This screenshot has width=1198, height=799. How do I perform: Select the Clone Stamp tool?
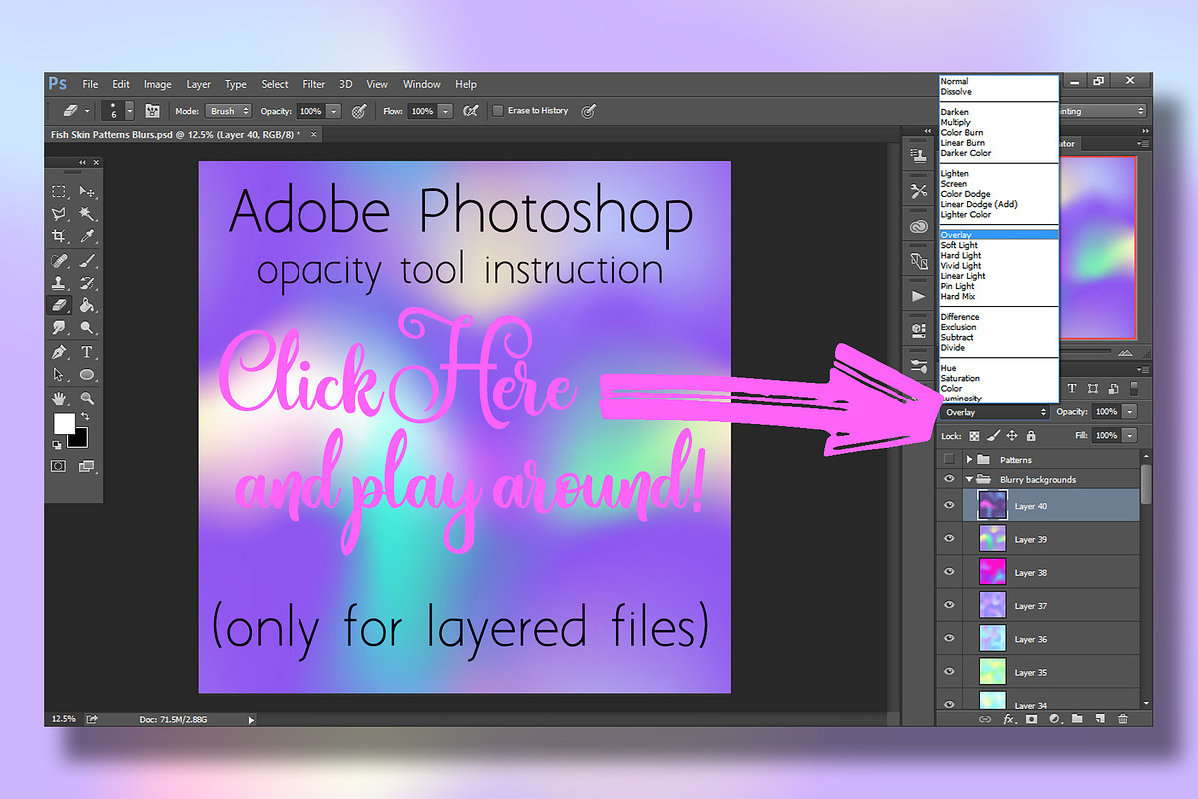point(59,284)
